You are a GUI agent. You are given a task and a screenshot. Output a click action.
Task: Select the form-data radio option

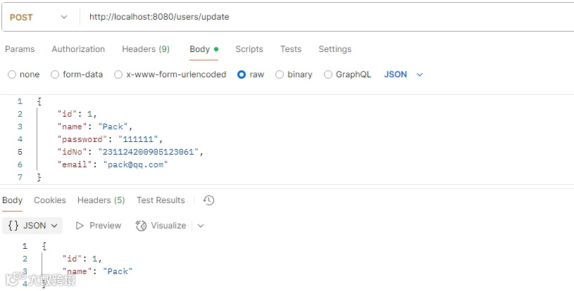click(x=54, y=75)
